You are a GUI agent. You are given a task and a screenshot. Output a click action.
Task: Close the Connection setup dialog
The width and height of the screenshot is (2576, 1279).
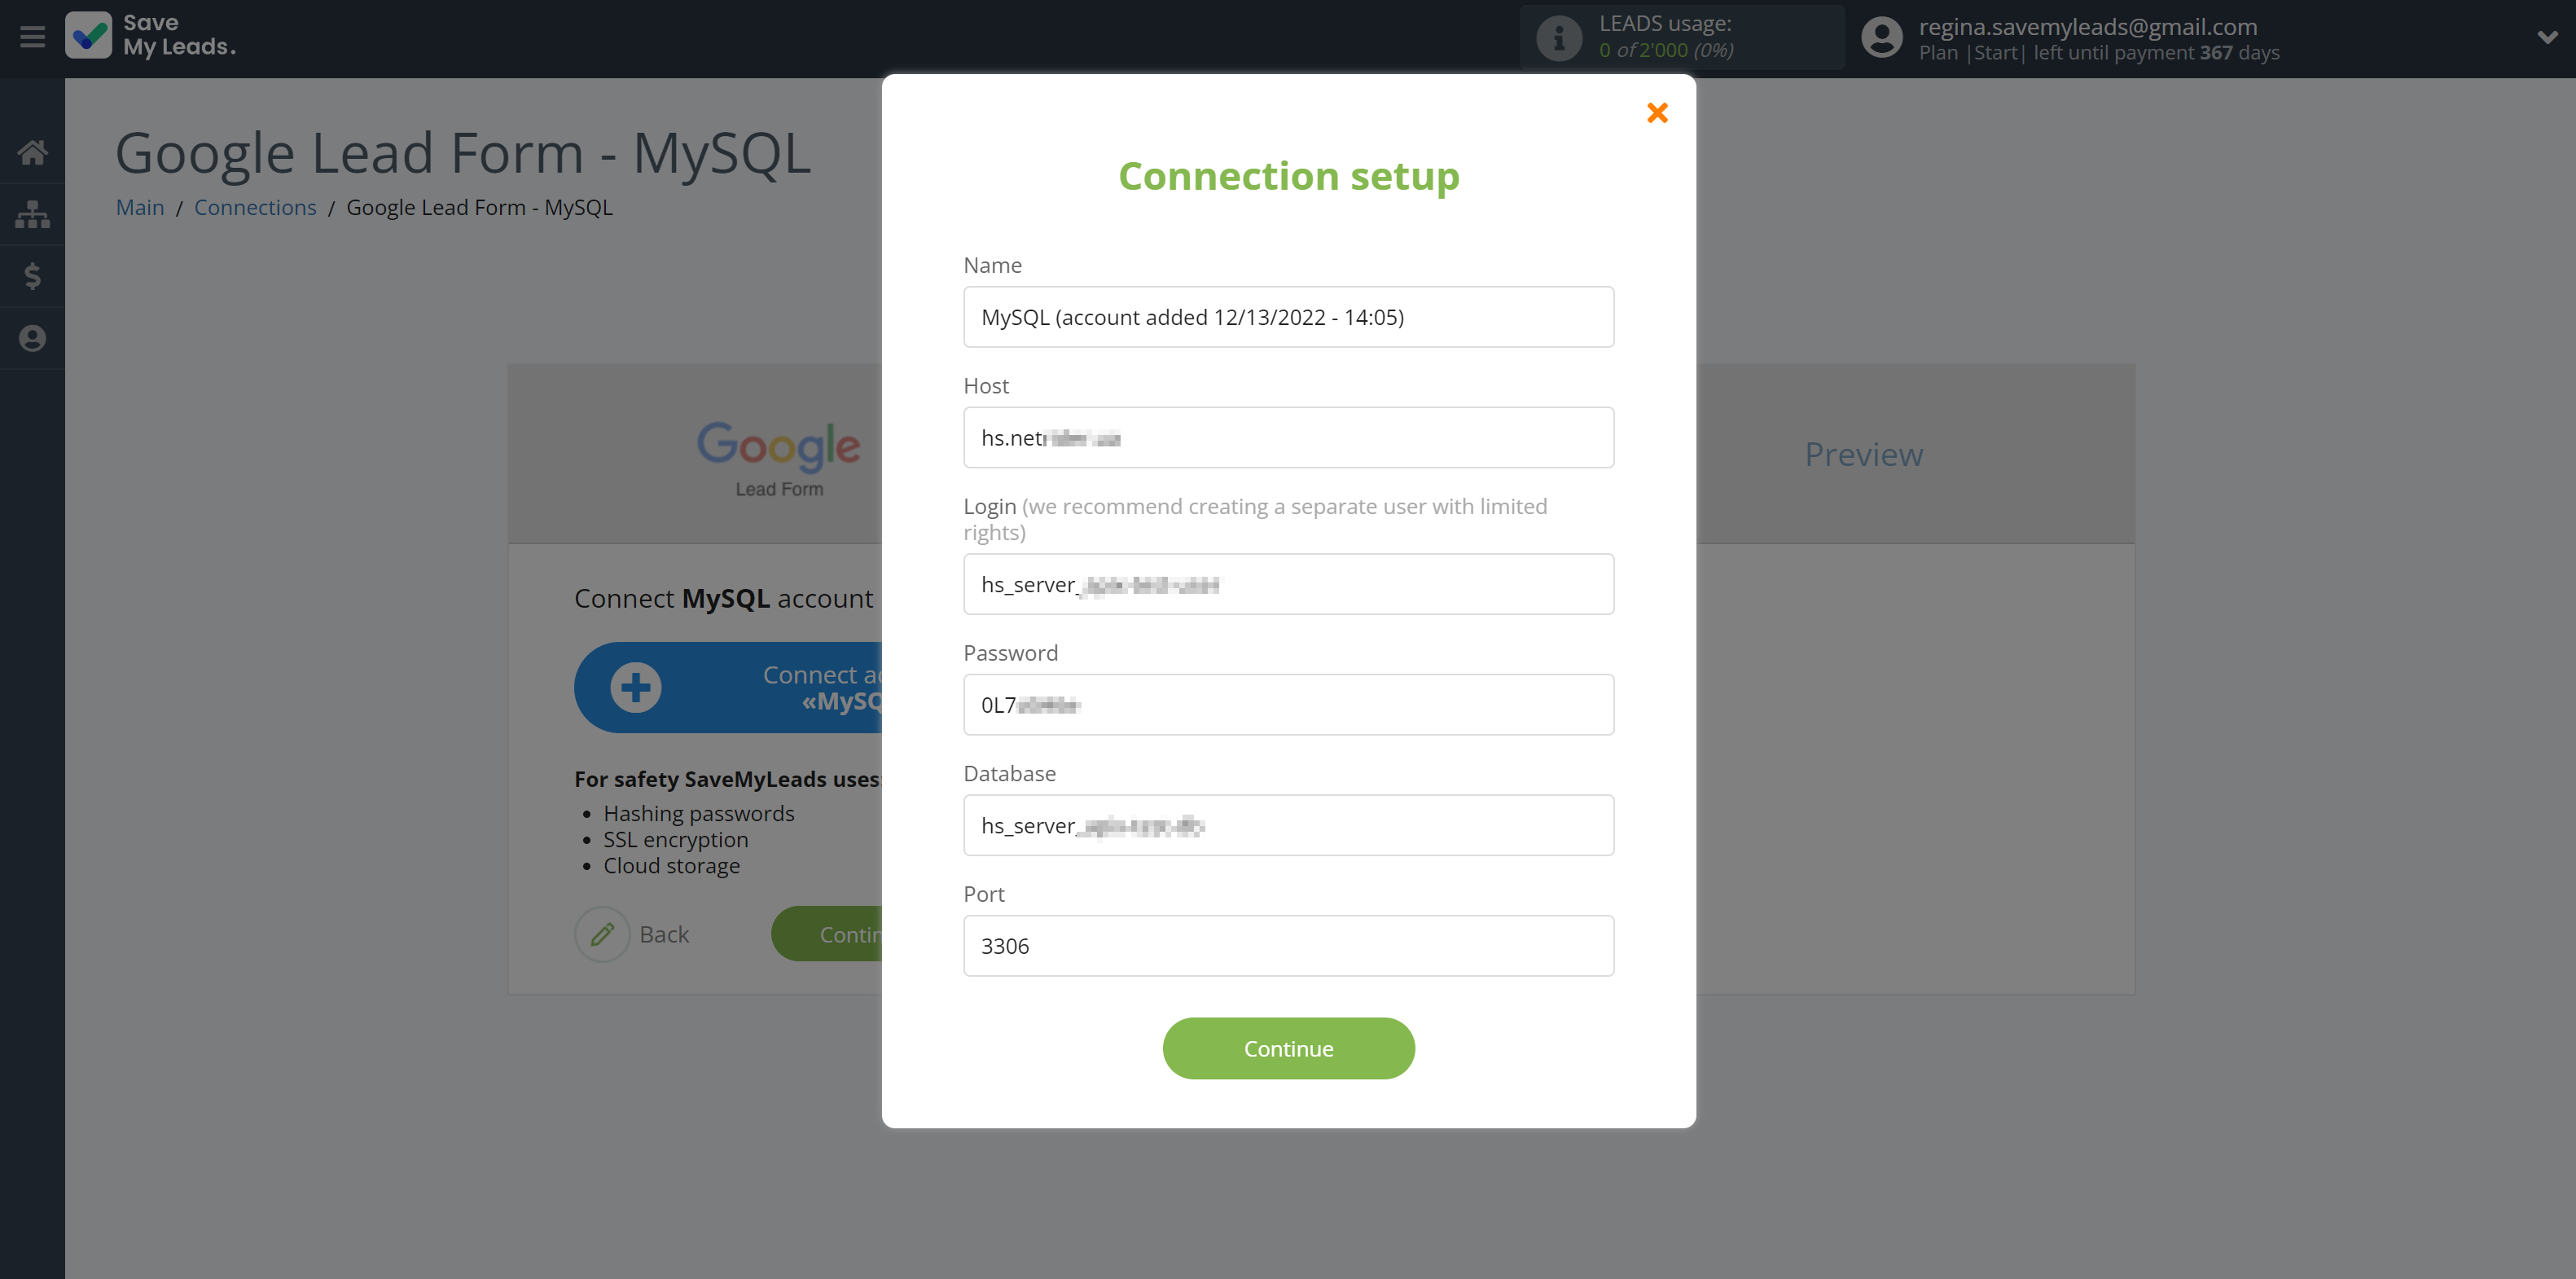(x=1657, y=113)
